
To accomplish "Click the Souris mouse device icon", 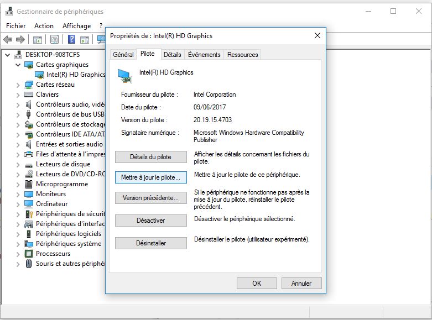I will click(x=29, y=264).
